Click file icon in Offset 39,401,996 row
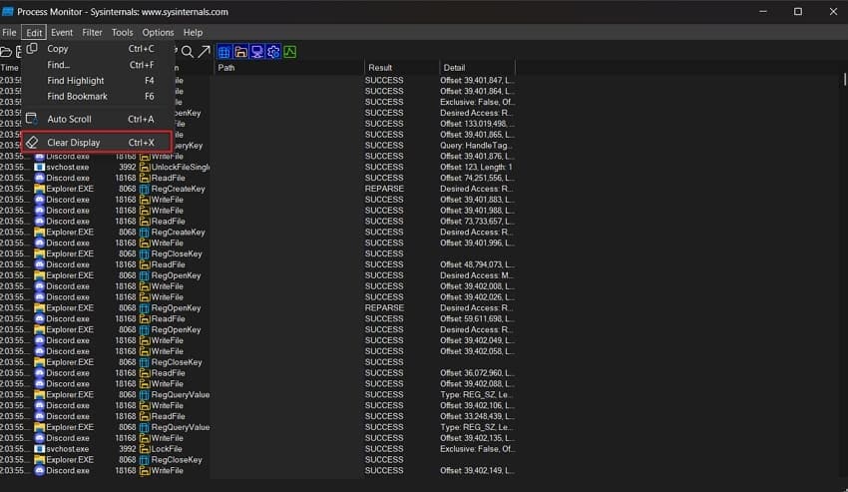Screen dimensions: 848x492 (145, 244)
